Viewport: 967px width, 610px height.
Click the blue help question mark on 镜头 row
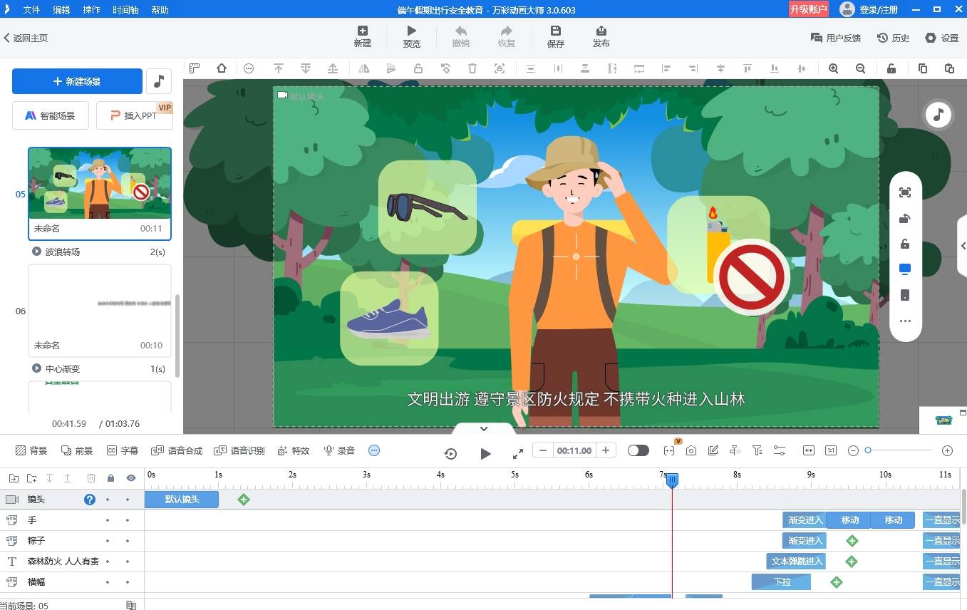(90, 500)
